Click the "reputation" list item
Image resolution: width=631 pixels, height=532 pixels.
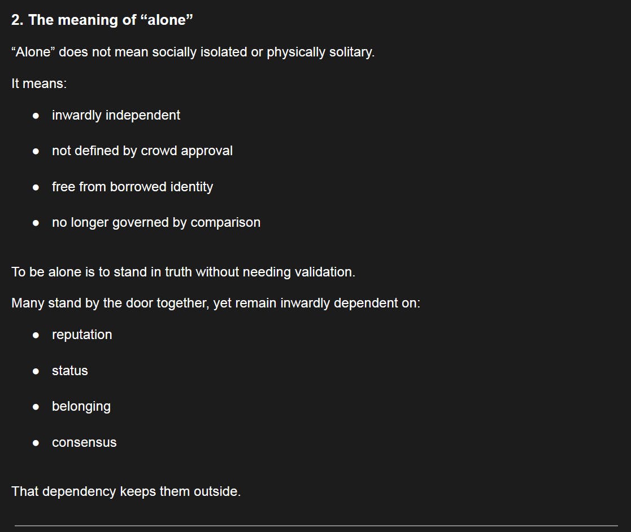[82, 335]
